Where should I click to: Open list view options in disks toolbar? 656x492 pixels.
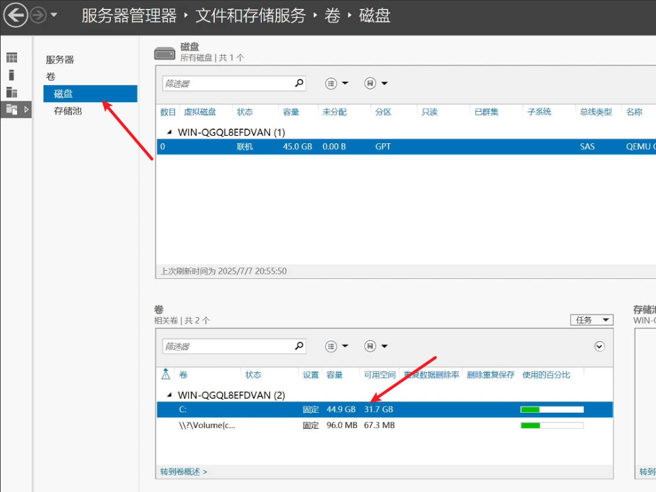point(337,83)
